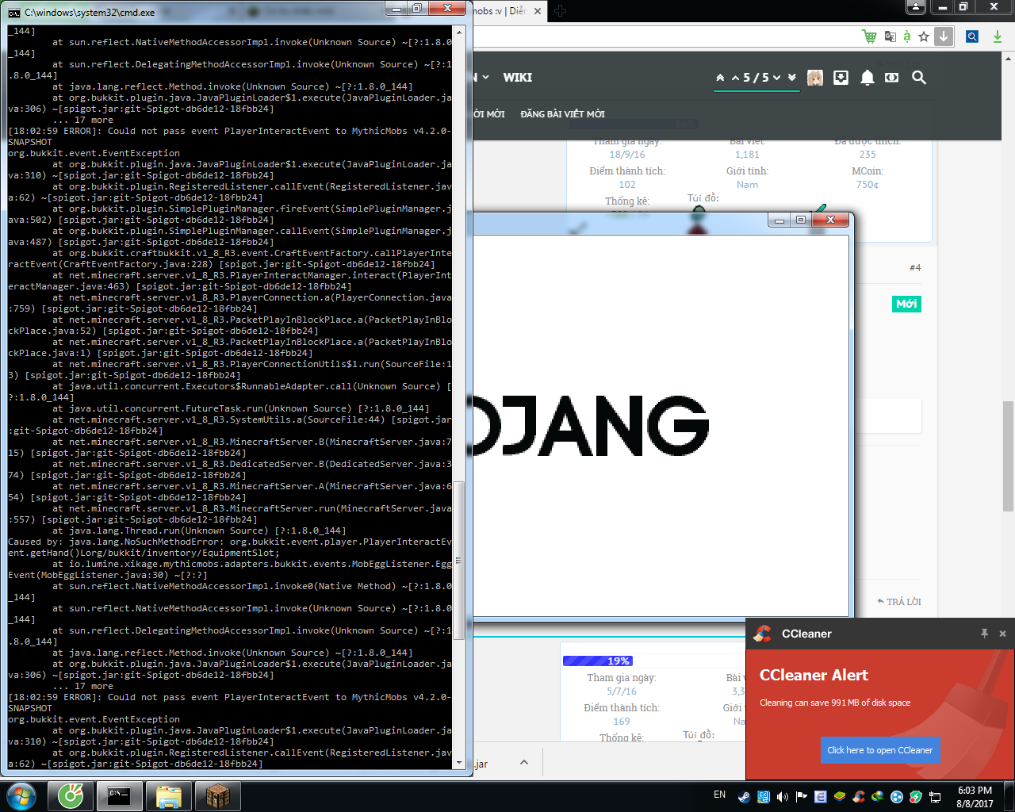The height and width of the screenshot is (812, 1015).
Task: Click the 5 / 5 post counter
Action: coord(755,78)
